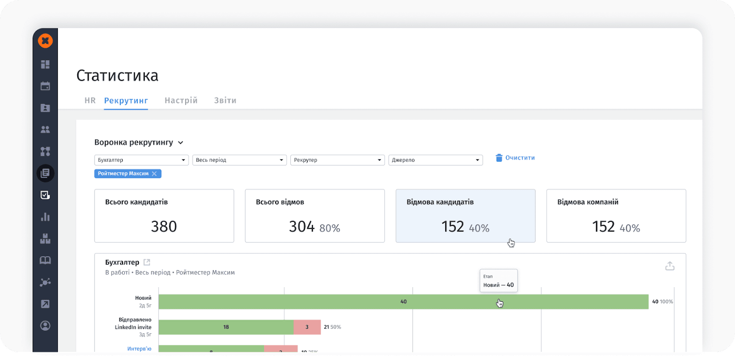This screenshot has height=361, width=735.
Task: Switch to the HR tab
Action: 90,101
